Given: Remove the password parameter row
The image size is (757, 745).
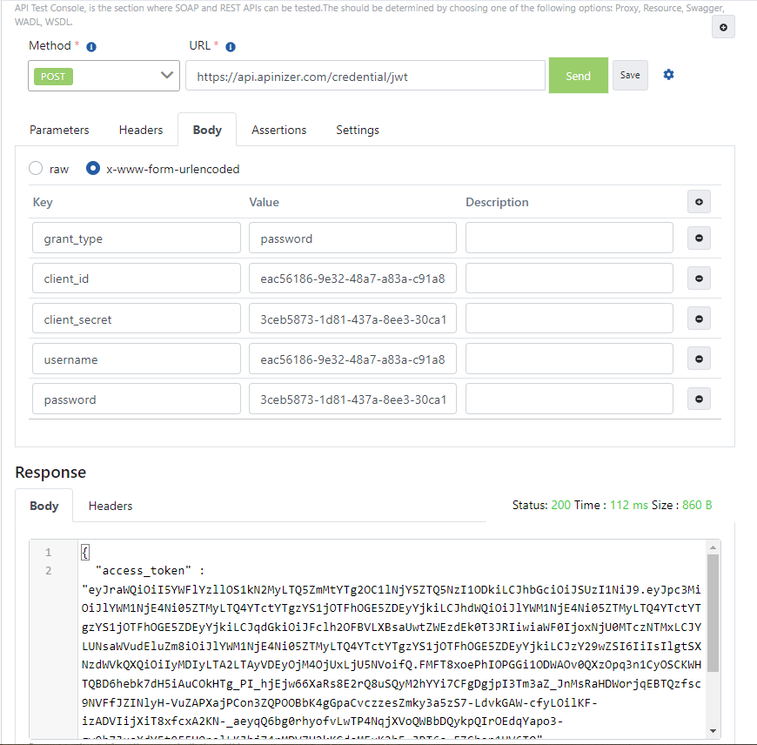Looking at the screenshot, I should 699,399.
